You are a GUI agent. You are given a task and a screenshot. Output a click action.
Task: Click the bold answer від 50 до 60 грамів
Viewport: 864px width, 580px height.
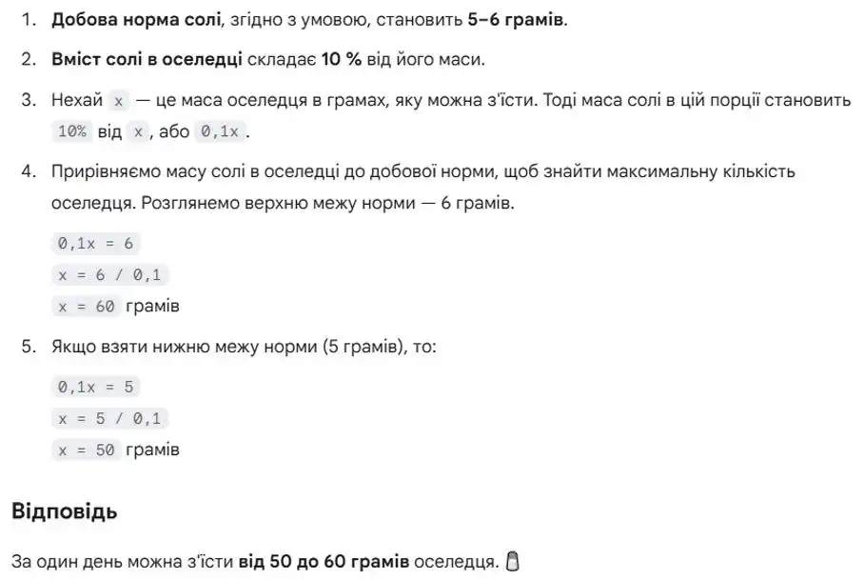point(324,562)
